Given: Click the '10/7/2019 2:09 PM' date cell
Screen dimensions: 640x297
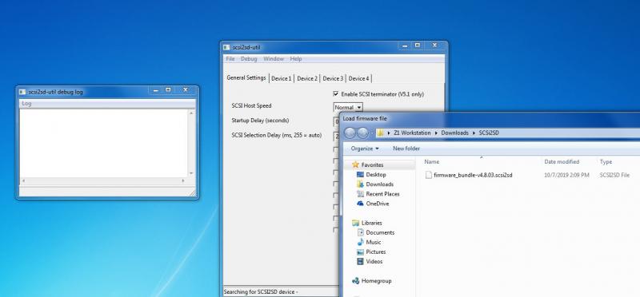Looking at the screenshot, I should 566,175.
